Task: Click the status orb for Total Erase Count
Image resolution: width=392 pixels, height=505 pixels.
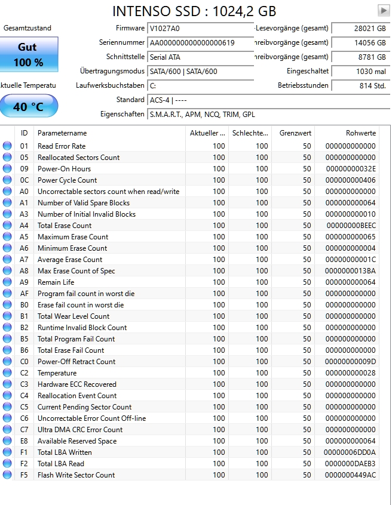Action: 7,225
